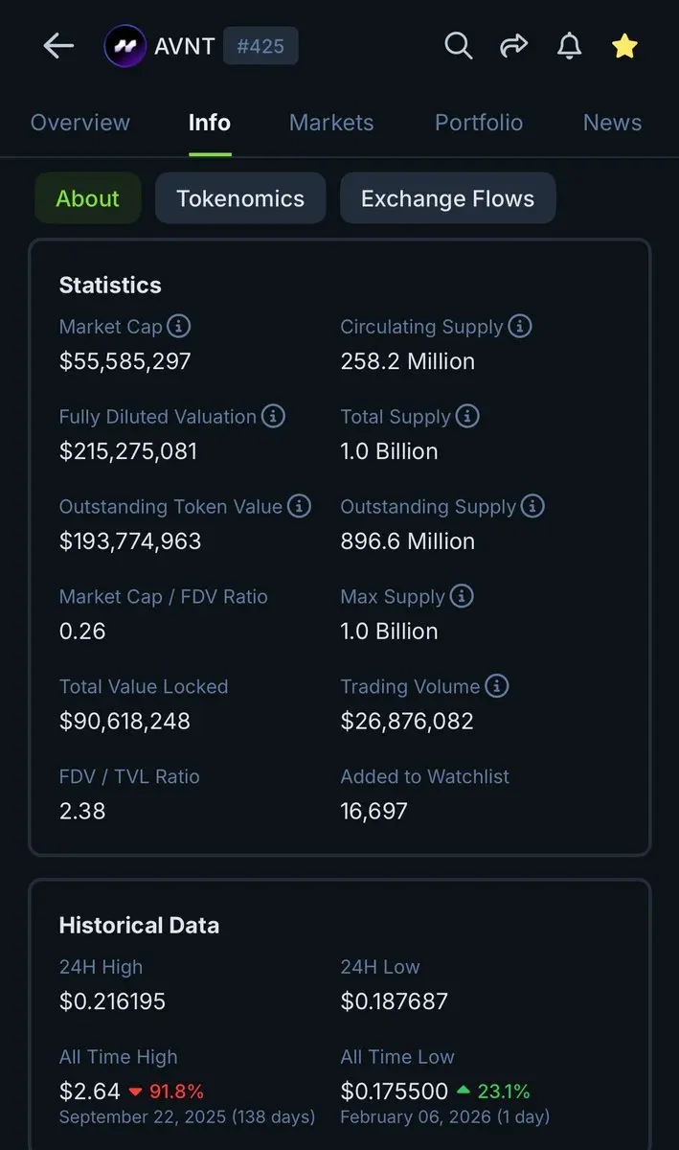The height and width of the screenshot is (1150, 679).
Task: Go to the Portfolio tab
Action: coord(479,123)
